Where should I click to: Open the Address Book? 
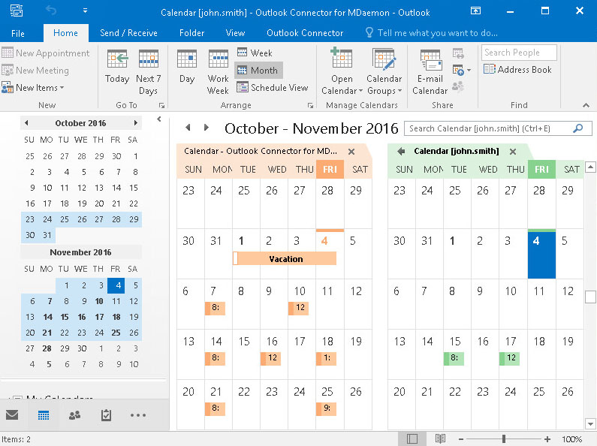pos(517,70)
